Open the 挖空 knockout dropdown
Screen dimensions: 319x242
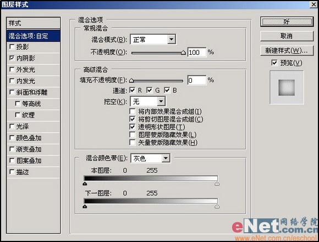[x=147, y=101]
